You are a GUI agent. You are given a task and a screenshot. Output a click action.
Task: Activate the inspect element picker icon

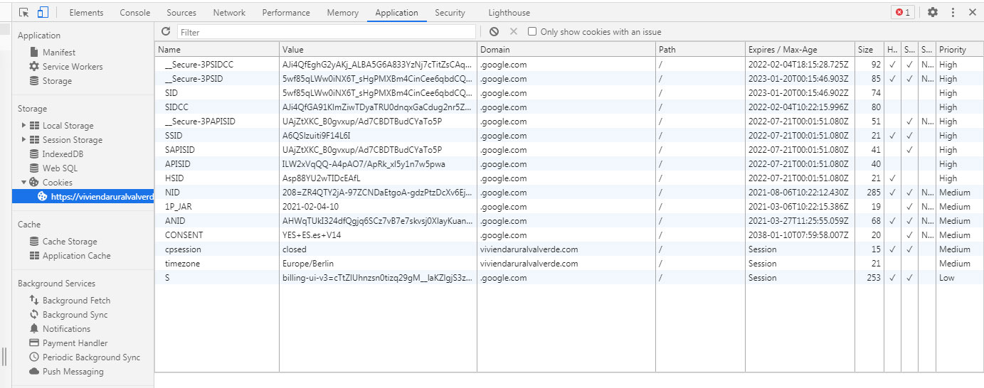[x=24, y=12]
